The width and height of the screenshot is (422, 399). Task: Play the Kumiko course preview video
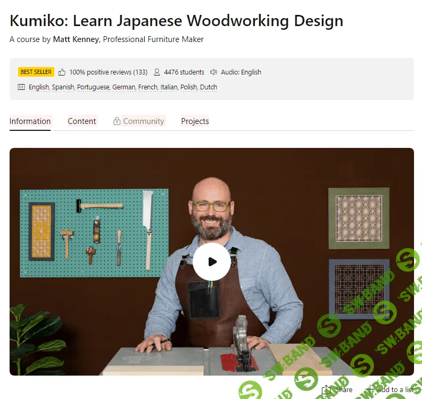click(x=211, y=262)
